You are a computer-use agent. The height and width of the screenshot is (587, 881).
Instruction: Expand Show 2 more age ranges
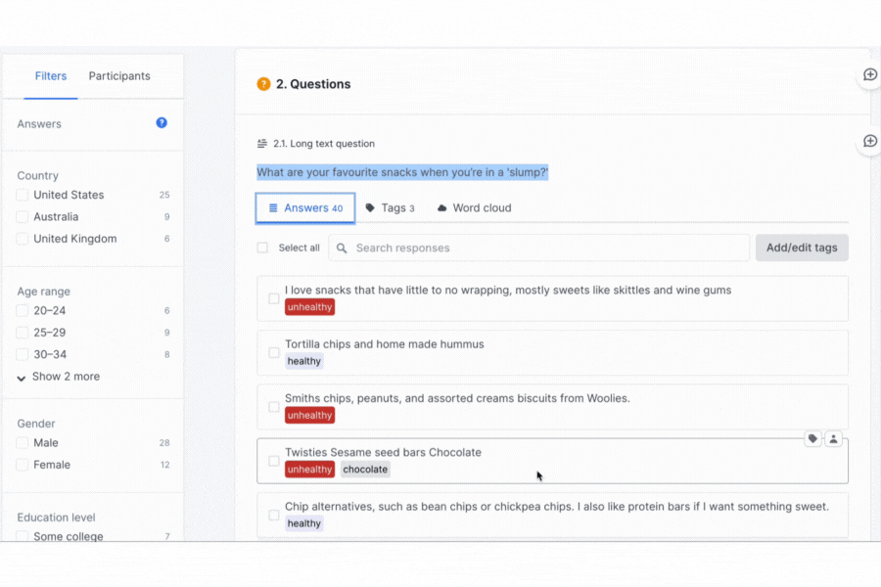click(59, 377)
